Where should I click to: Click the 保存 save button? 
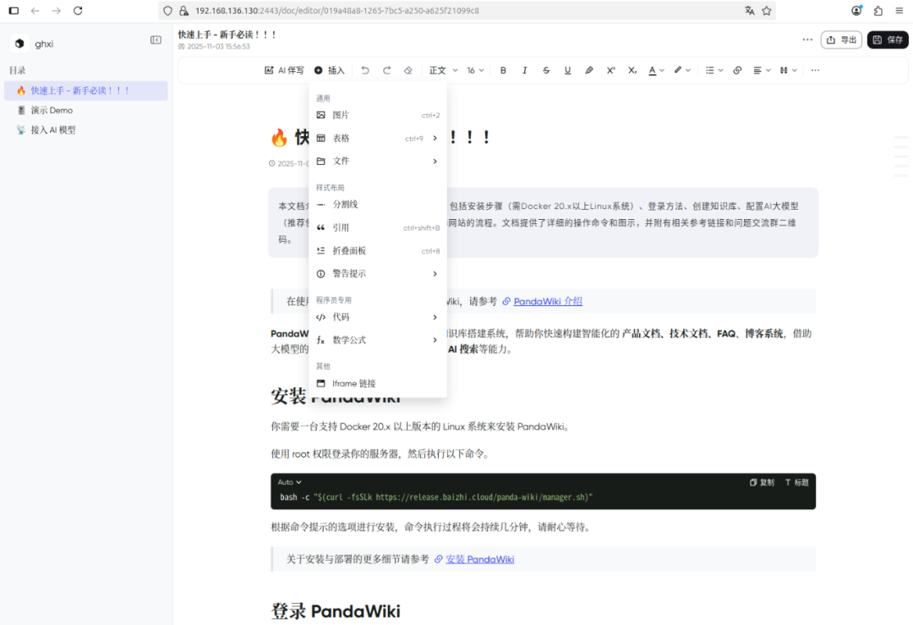(x=888, y=40)
